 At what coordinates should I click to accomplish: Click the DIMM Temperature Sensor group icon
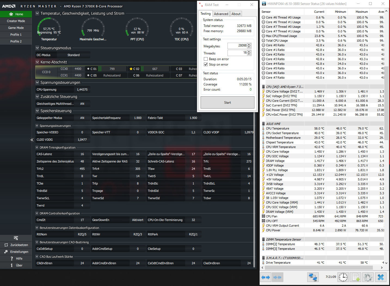(x=263, y=239)
